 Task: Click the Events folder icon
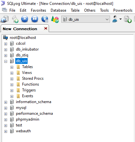(x=18, y=96)
